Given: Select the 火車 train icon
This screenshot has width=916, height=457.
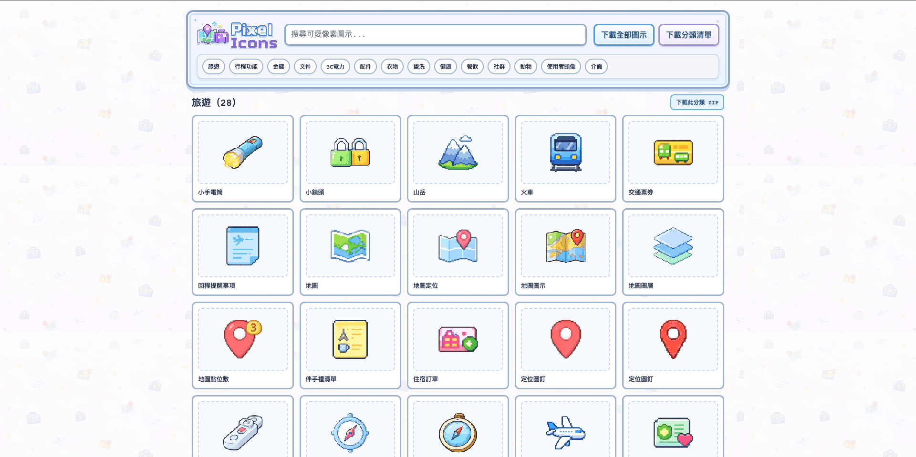Looking at the screenshot, I should point(565,152).
